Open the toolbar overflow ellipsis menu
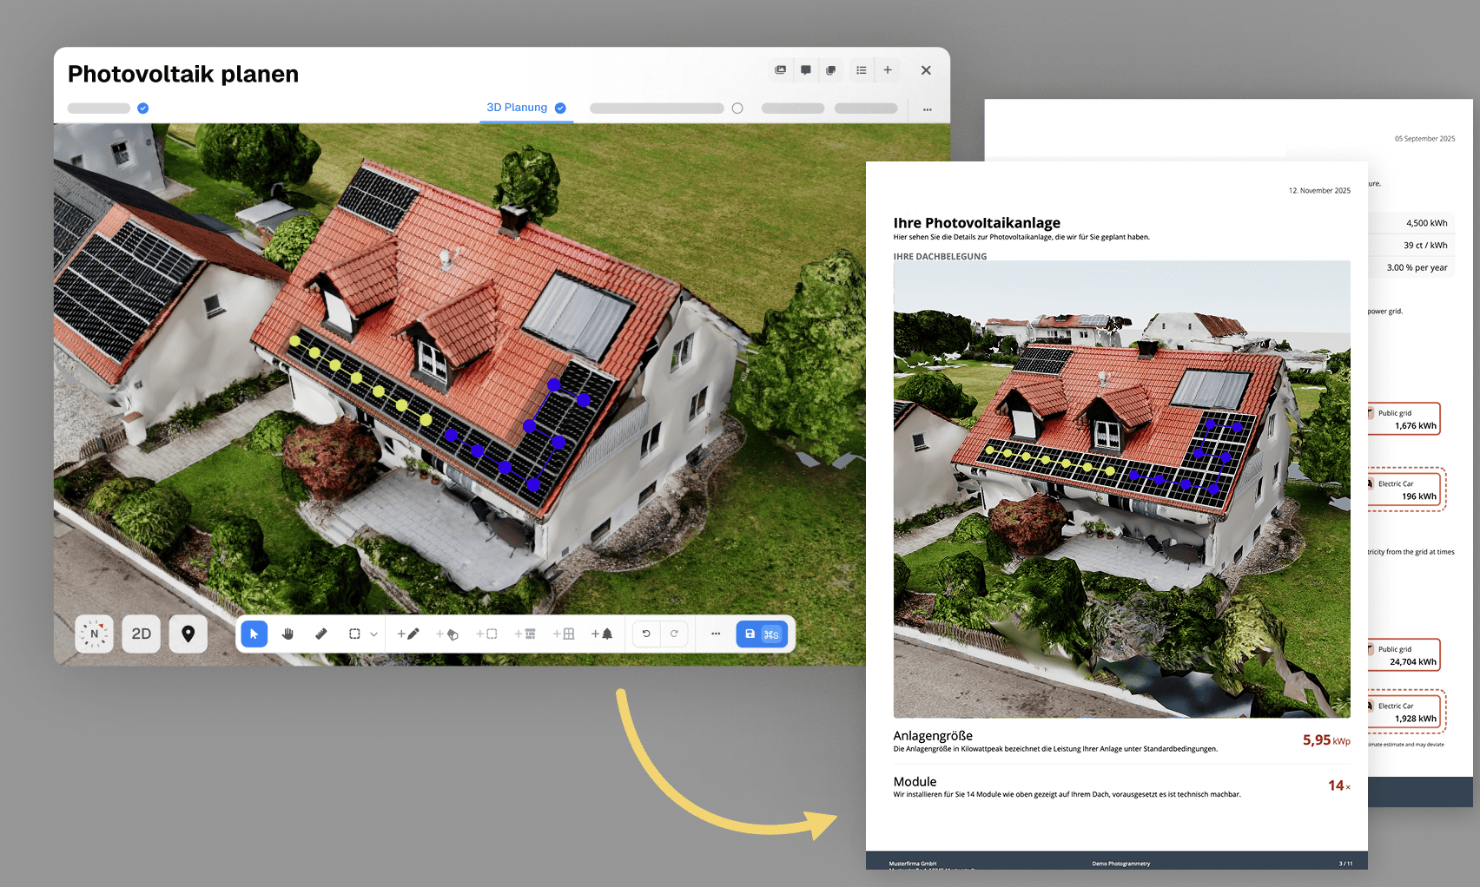 [716, 634]
